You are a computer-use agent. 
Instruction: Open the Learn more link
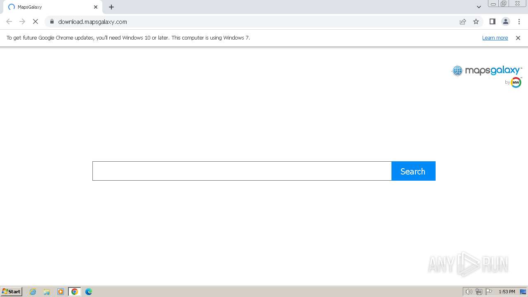495,38
